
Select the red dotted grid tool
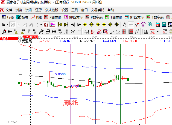click(x=124, y=32)
